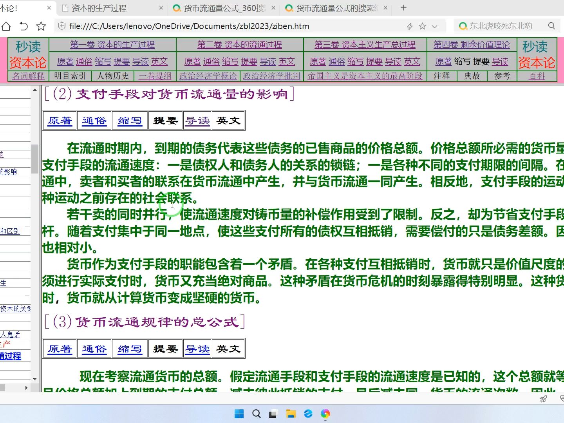This screenshot has height=423, width=564.
Task: Select 注释 in the navigation row
Action: point(441,76)
